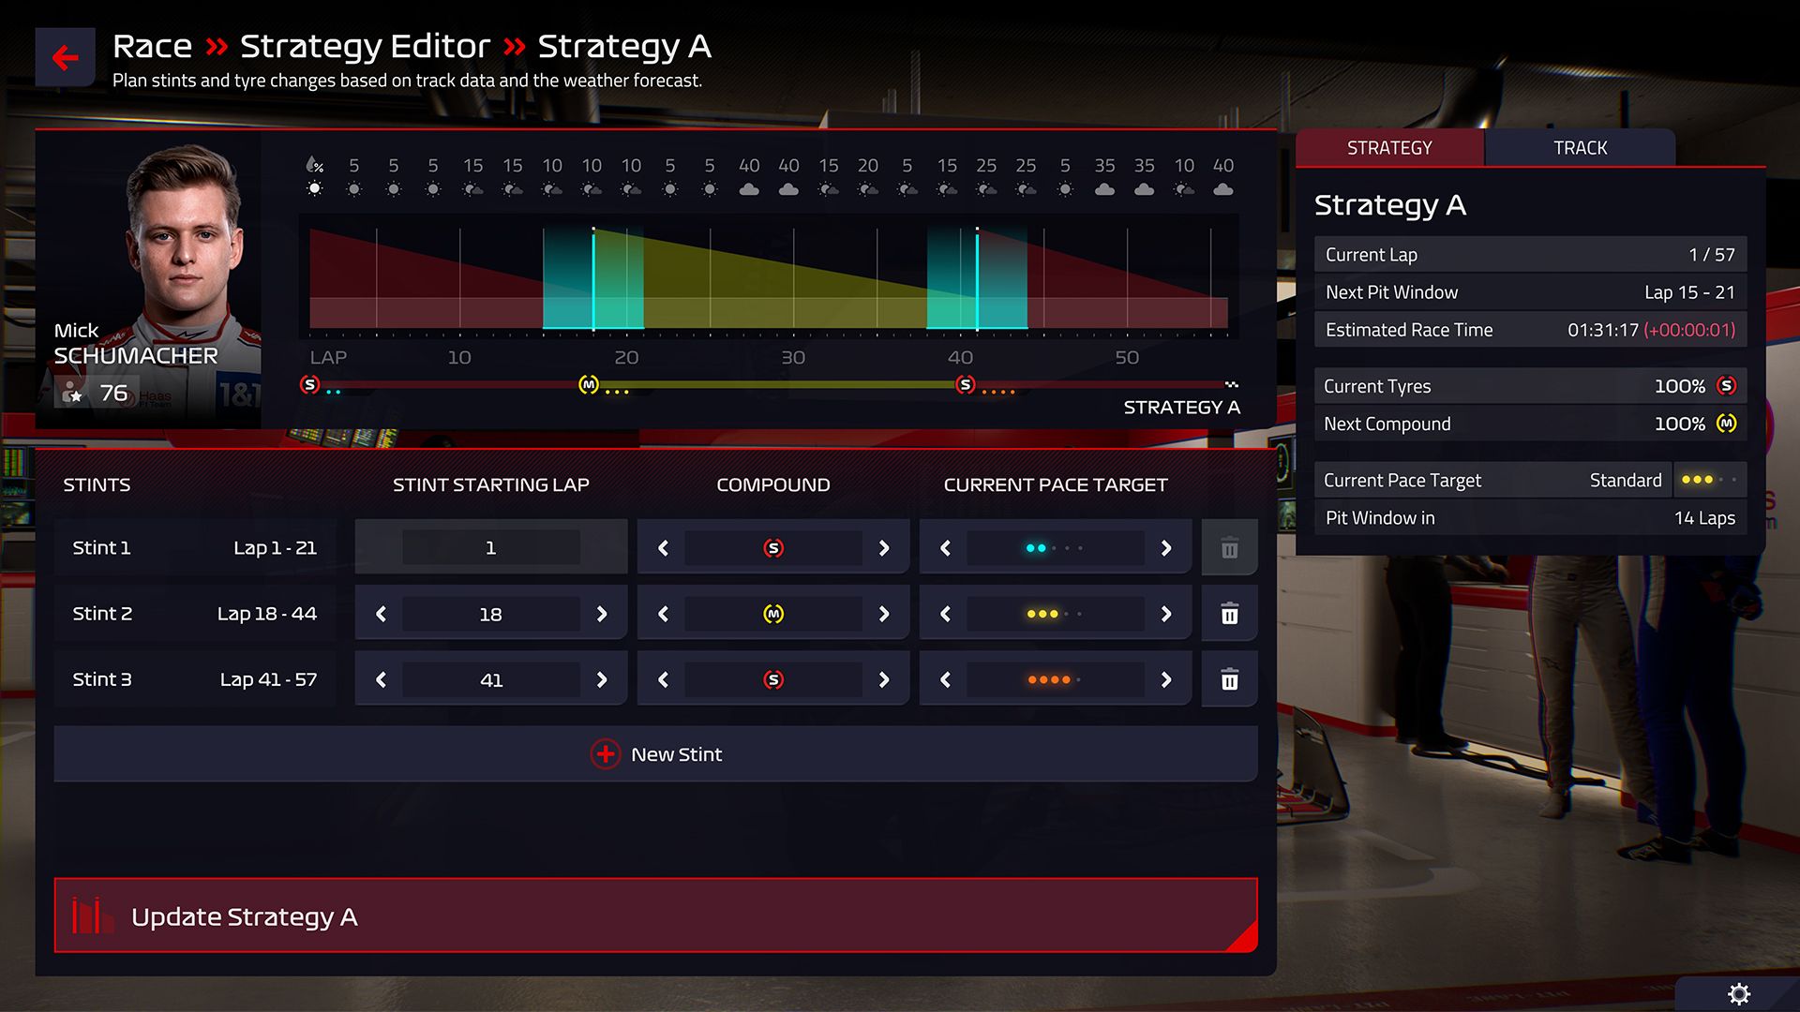Viewport: 1800px width, 1012px height.
Task: Switch to the TRACK tab
Action: pyautogui.click(x=1580, y=148)
